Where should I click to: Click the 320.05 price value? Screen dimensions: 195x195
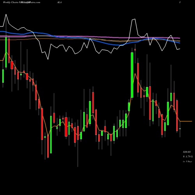(x=187, y=152)
